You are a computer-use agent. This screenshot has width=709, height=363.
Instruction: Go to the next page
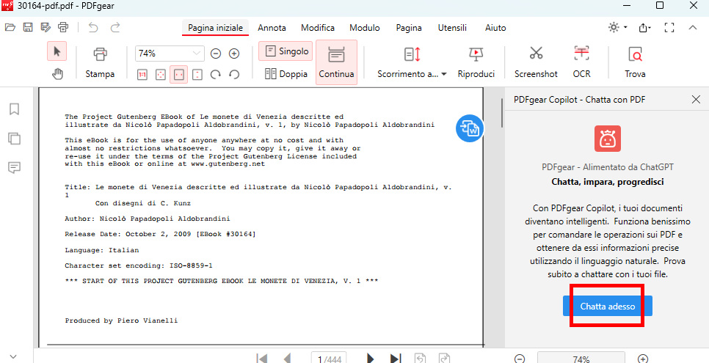click(371, 359)
